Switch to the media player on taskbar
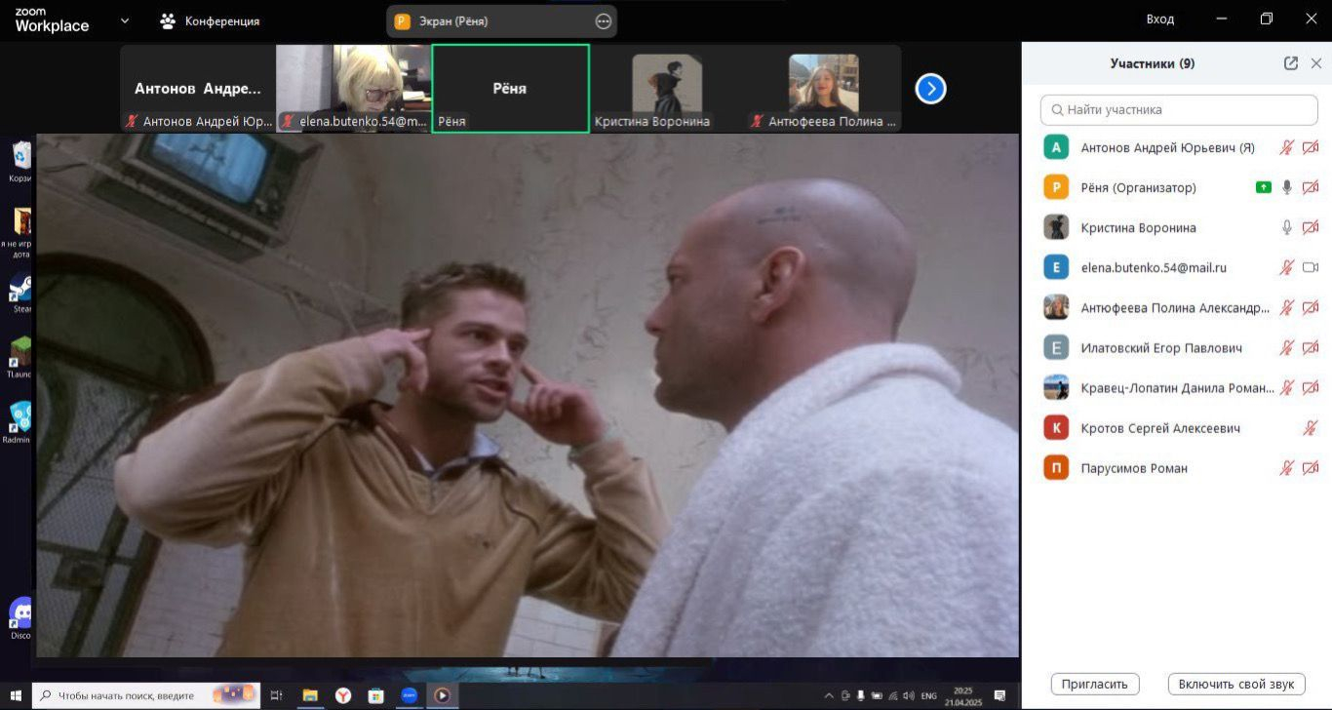Image resolution: width=1332 pixels, height=710 pixels. click(443, 695)
